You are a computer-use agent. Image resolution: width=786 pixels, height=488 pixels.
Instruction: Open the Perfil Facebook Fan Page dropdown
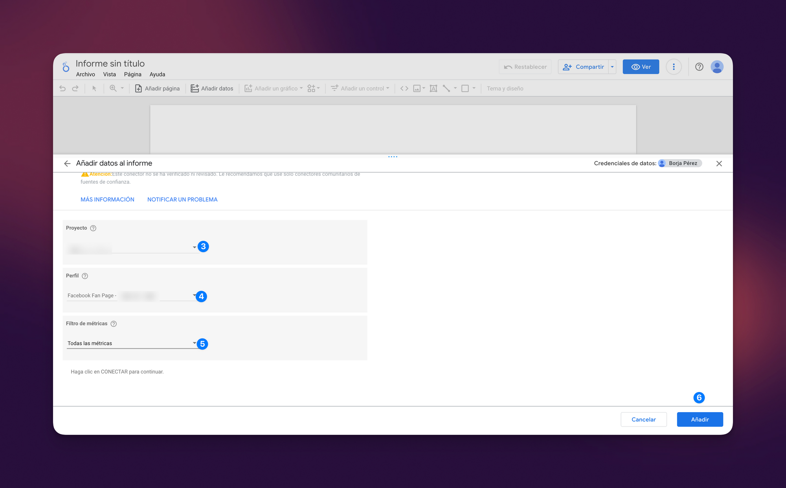132,296
